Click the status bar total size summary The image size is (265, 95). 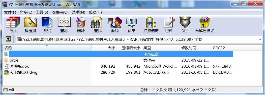(x=178, y=90)
